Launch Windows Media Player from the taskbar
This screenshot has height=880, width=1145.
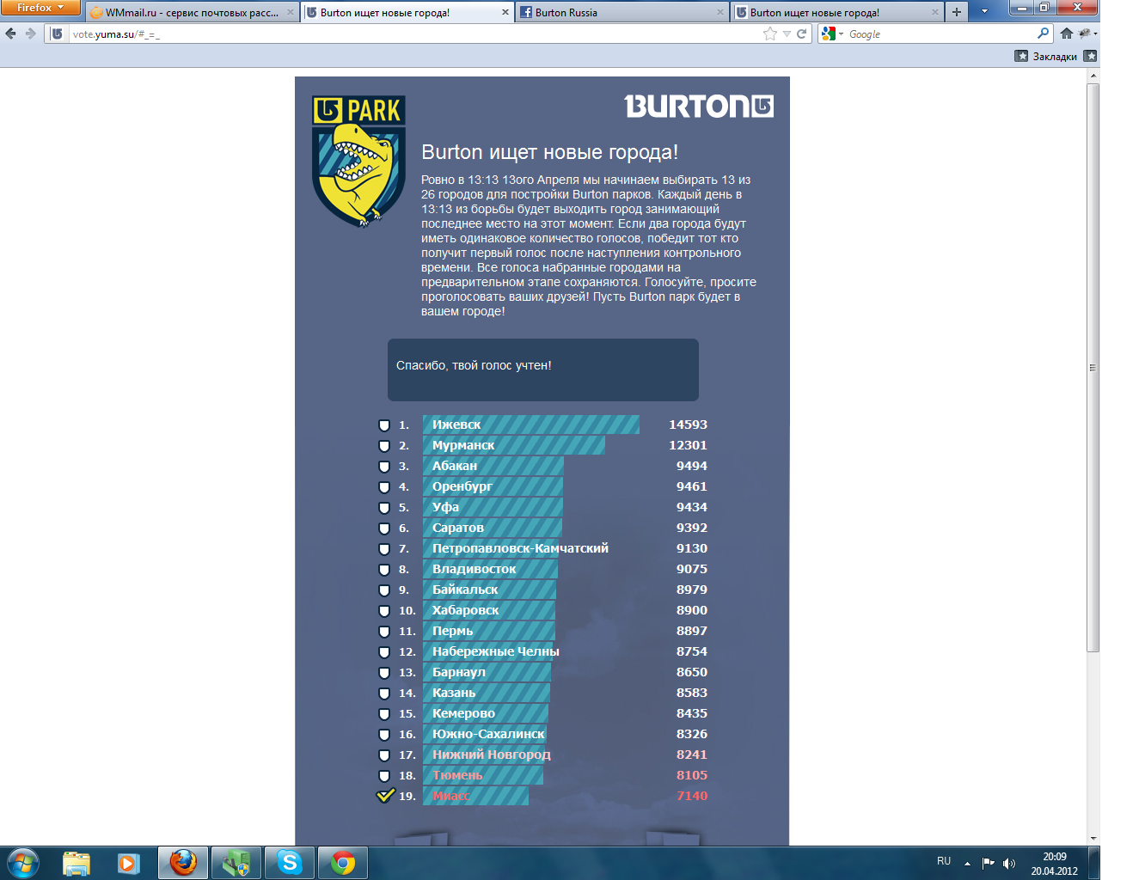tap(129, 863)
